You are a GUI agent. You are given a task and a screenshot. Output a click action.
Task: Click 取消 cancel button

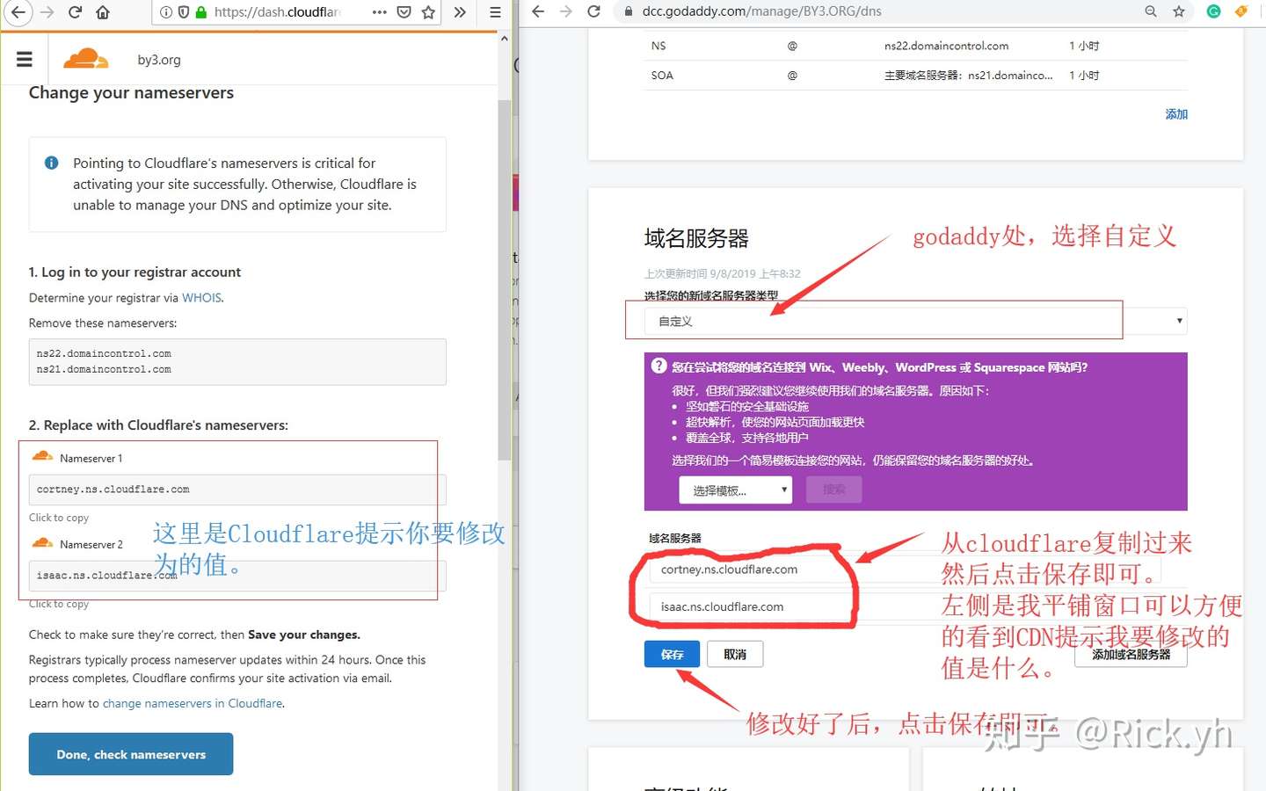[x=735, y=654]
